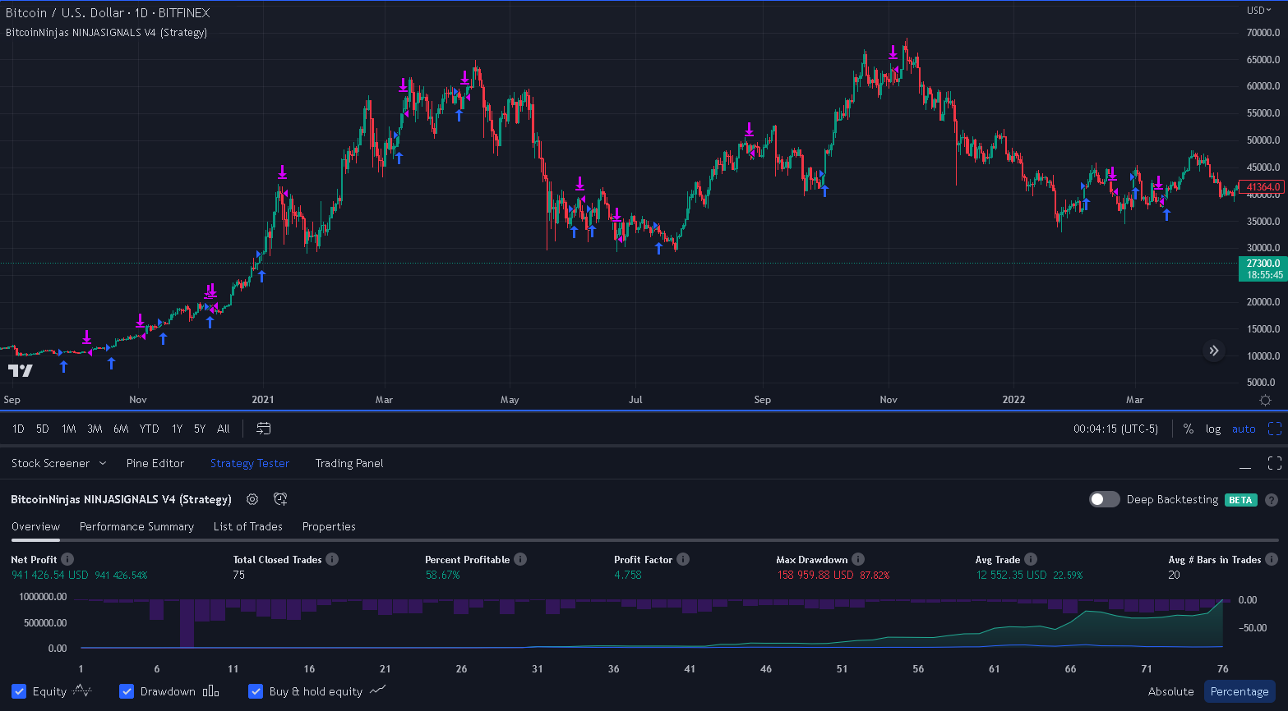Uncheck the Equity checkbox

[19, 691]
